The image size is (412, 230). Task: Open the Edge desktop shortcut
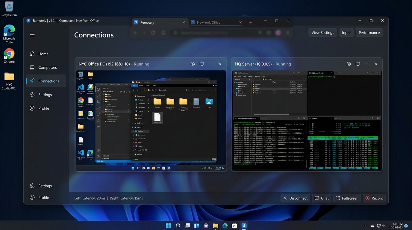point(9,34)
